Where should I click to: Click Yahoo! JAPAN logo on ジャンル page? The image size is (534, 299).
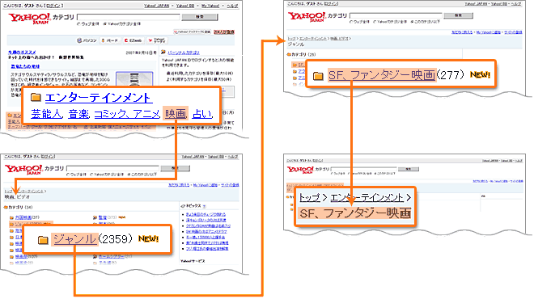[307, 17]
